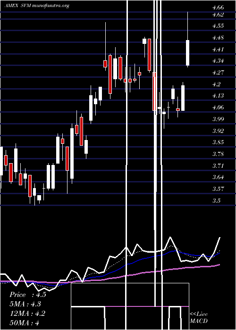Click the 3.71 price axis label

pyautogui.click(x=218, y=165)
